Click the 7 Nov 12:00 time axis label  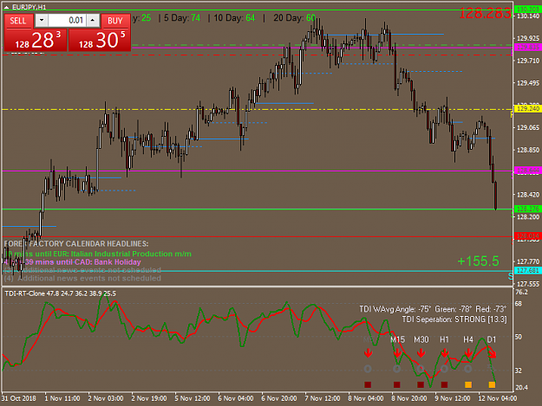(x=322, y=398)
